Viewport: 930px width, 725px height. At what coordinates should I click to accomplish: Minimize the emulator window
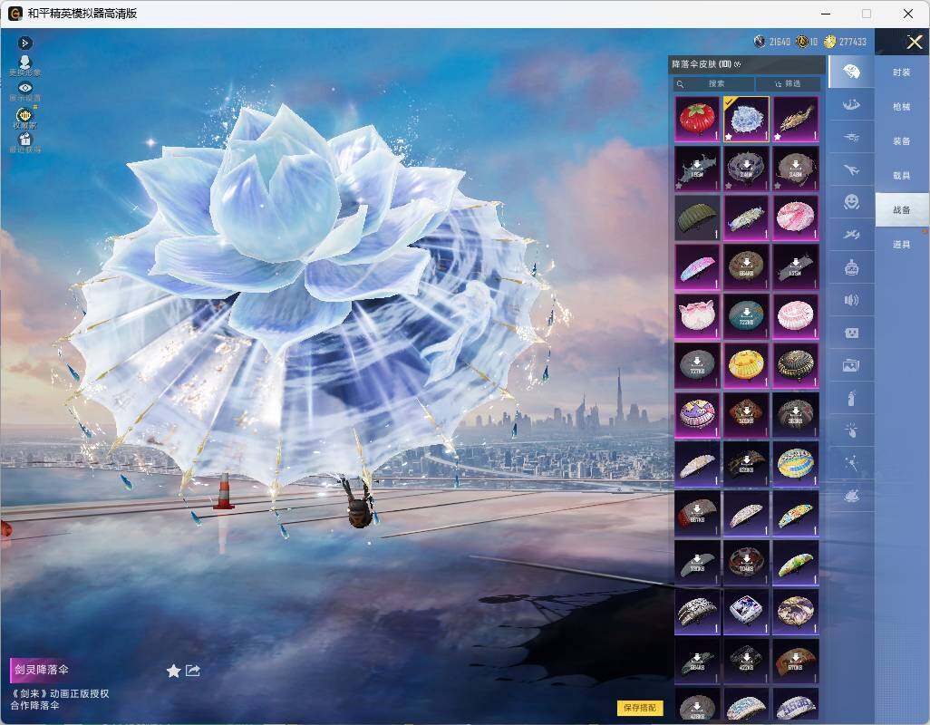pos(826,13)
